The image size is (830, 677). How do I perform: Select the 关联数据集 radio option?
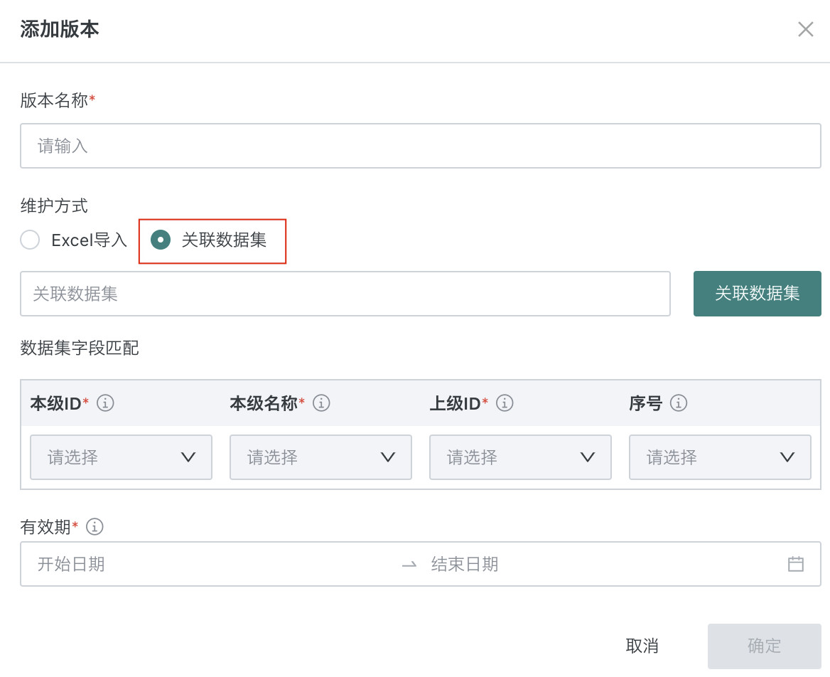[x=161, y=240]
